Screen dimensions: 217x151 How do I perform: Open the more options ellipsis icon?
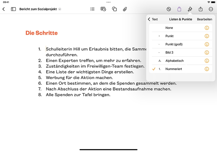[211, 9]
